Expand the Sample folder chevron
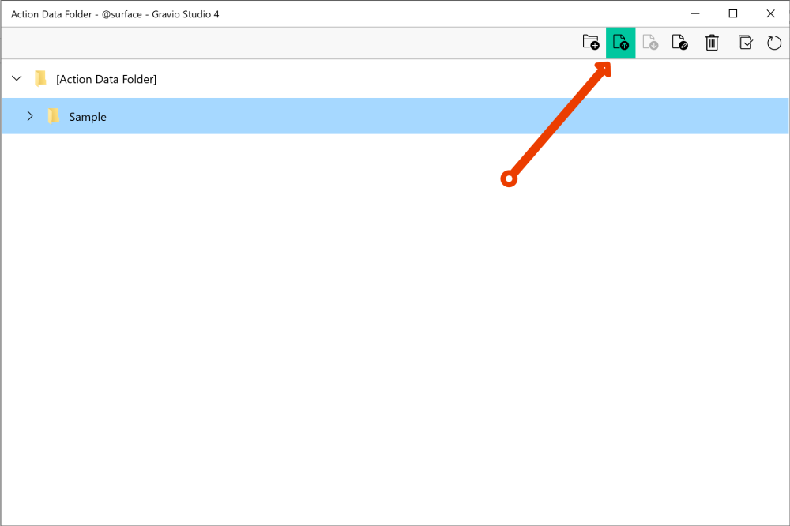 point(30,115)
